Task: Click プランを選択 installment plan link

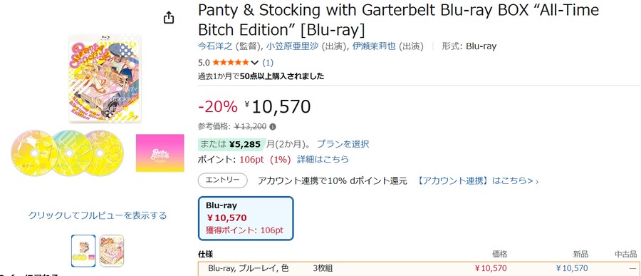Action: 343,144
